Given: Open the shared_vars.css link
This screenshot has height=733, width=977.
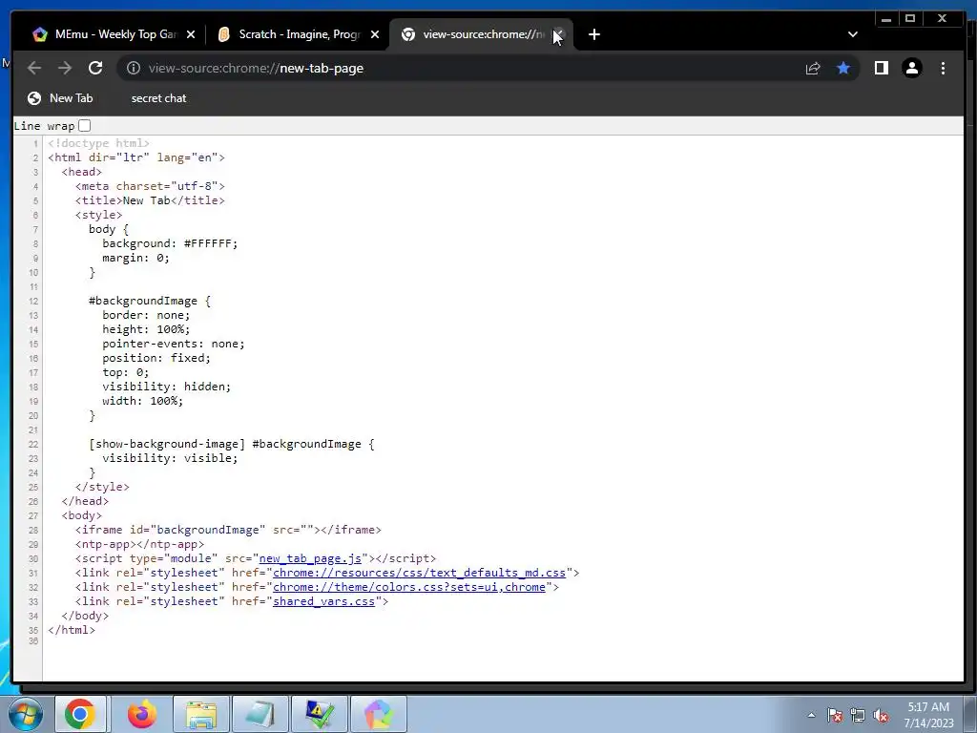Looking at the screenshot, I should coord(323,601).
